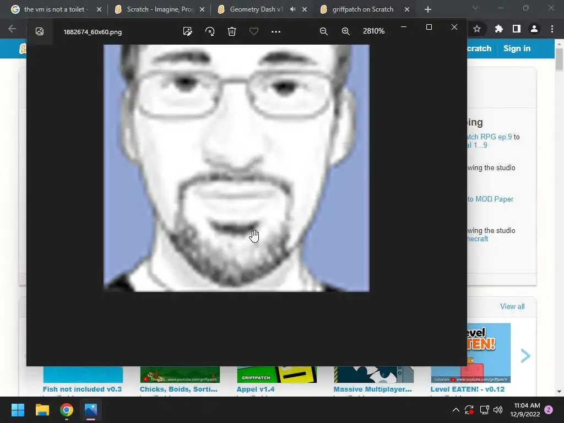564x423 pixels.
Task: Toggle the Chrome side panel icon
Action: [x=517, y=29]
